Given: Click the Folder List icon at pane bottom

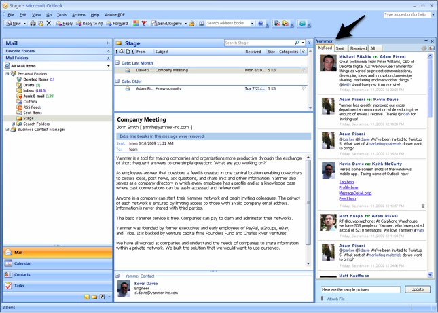Looking at the screenshot, I should coord(94,297).
